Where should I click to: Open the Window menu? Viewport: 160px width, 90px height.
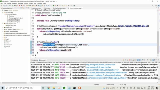tap(40, 3)
